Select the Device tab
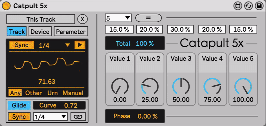The width and height of the screenshot is (266, 126). (40, 31)
